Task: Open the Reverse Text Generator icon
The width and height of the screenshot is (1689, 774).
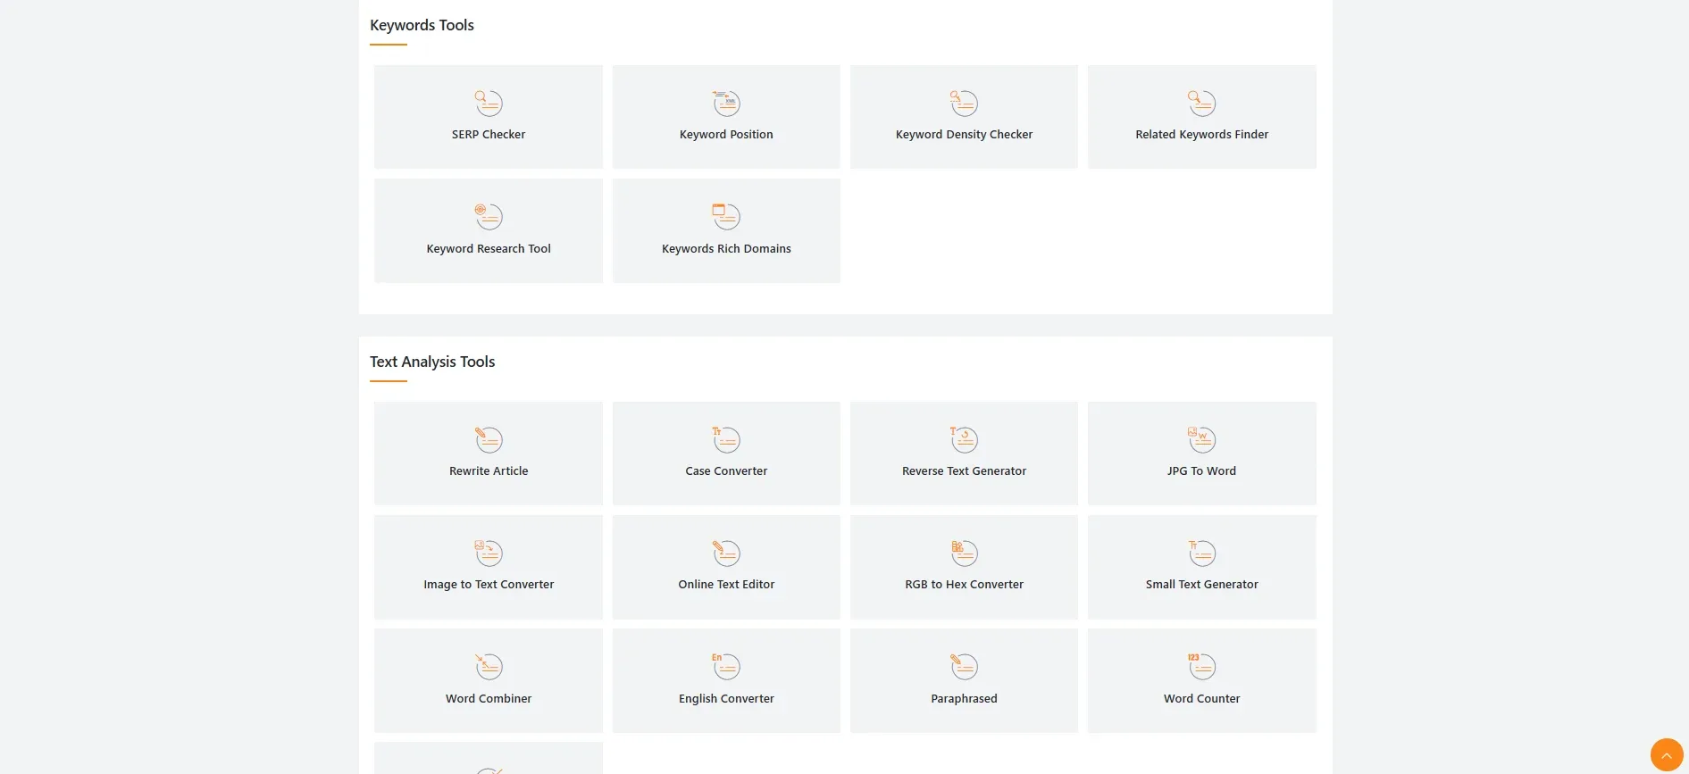Action: [x=964, y=439]
